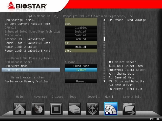Edit IA Core Current Max field 1600
The image size is (162, 121).
(81, 24)
